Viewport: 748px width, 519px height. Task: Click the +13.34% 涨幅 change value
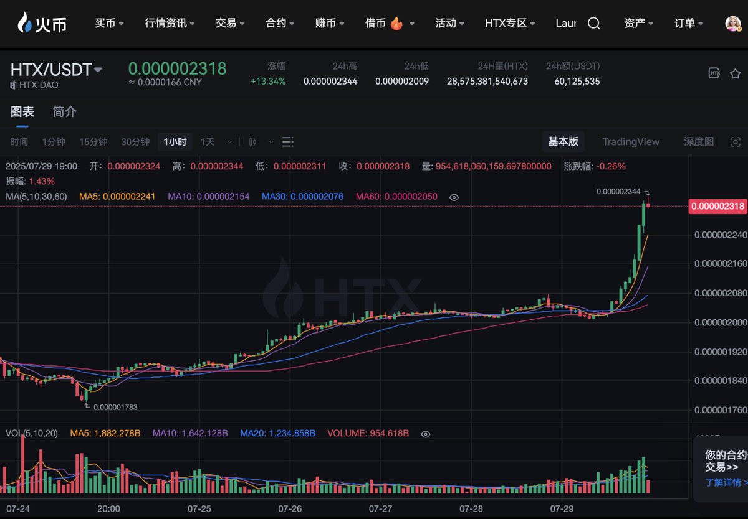268,82
